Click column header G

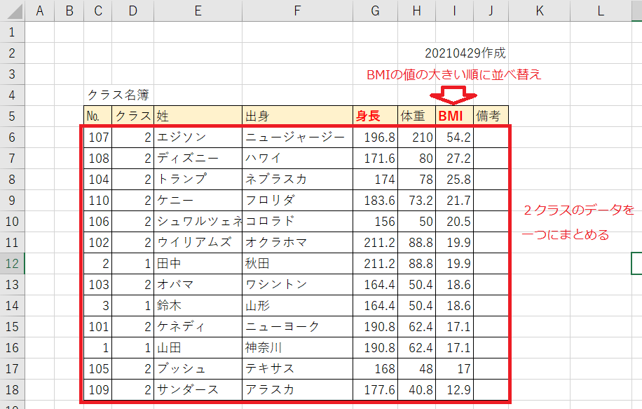(374, 11)
